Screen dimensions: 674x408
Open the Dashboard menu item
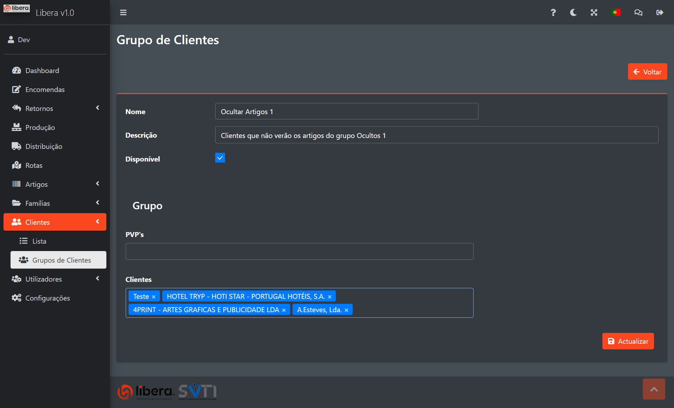(42, 71)
